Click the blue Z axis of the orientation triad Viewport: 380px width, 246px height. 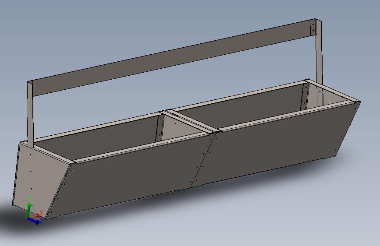coord(33,220)
